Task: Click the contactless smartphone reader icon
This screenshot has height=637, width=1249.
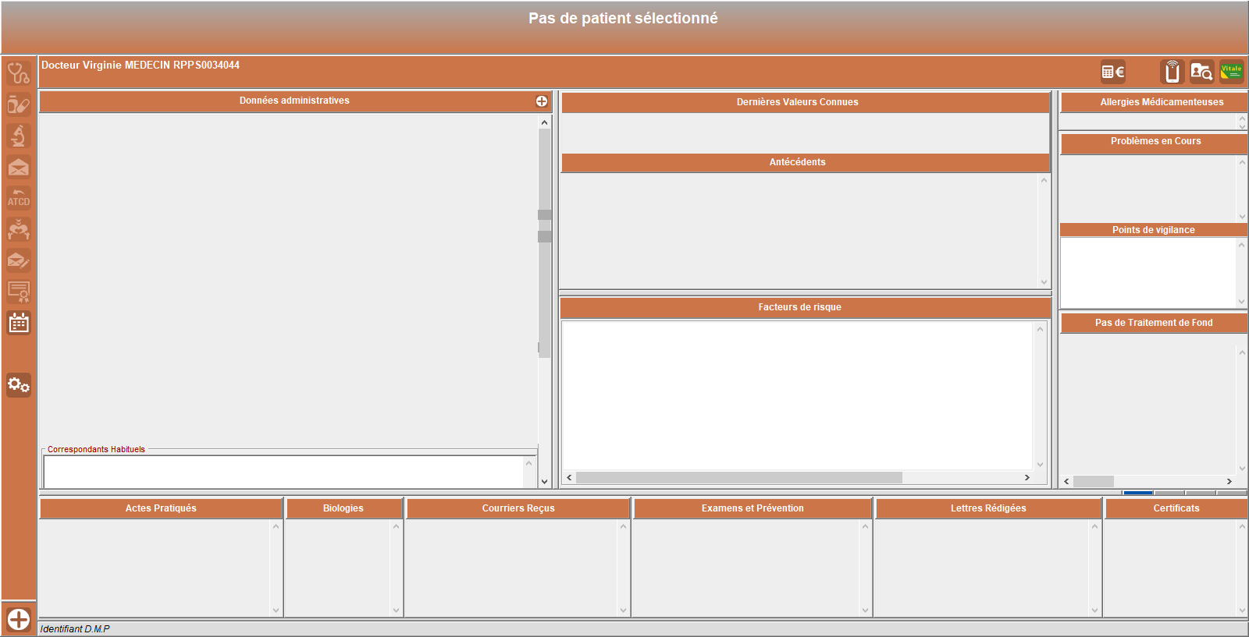Action: (1172, 73)
